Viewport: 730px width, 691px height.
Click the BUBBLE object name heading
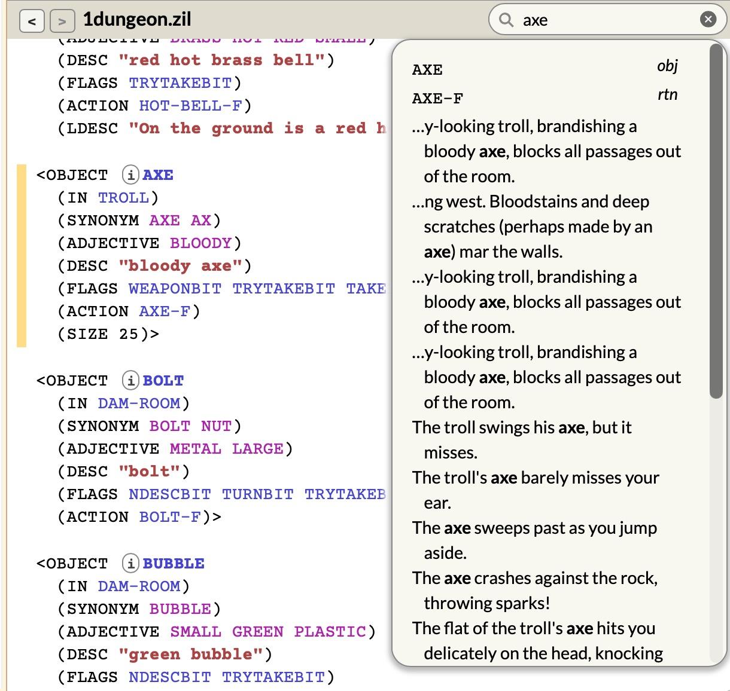[x=174, y=564]
